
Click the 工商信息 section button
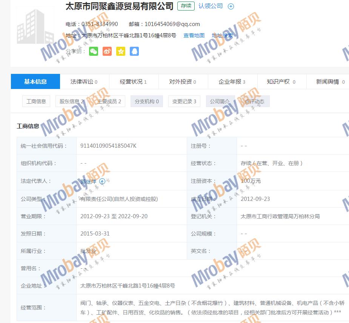pos(36,101)
